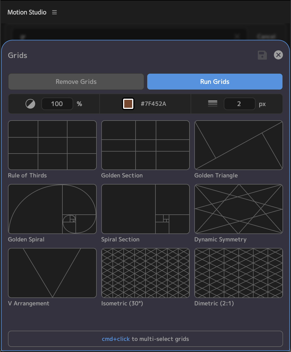
Task: Click the Golden Section label
Action: pyautogui.click(x=122, y=175)
